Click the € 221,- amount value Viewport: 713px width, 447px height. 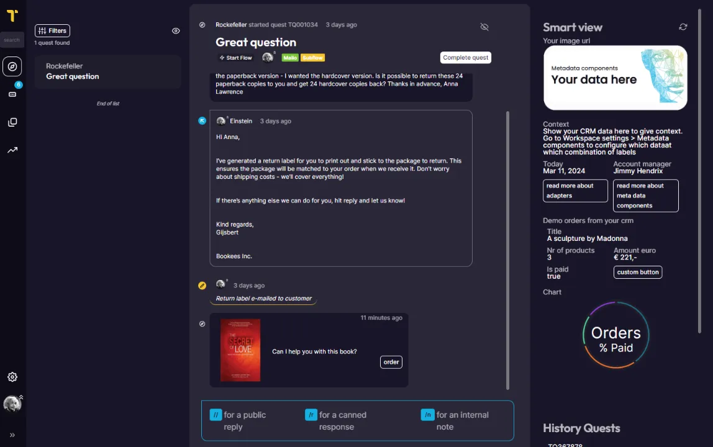click(625, 258)
